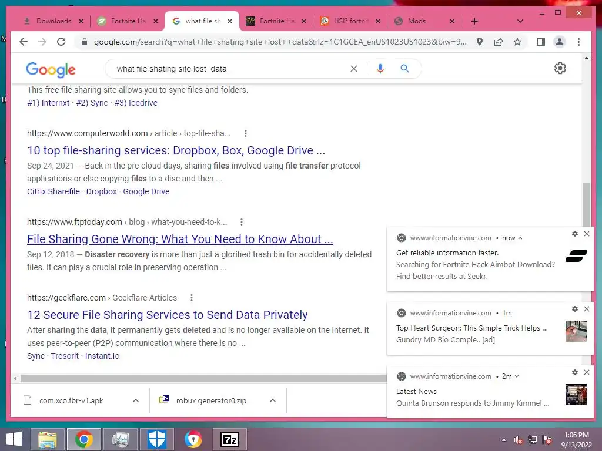Open the browser side panel
Image resolution: width=602 pixels, height=451 pixels.
(x=541, y=42)
